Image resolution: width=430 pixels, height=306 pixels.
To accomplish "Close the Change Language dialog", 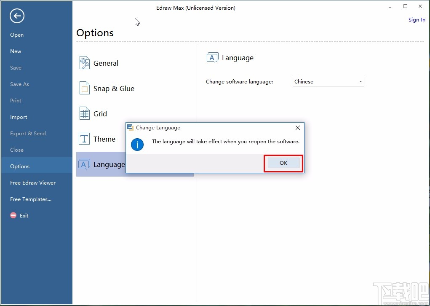I will 297,128.
